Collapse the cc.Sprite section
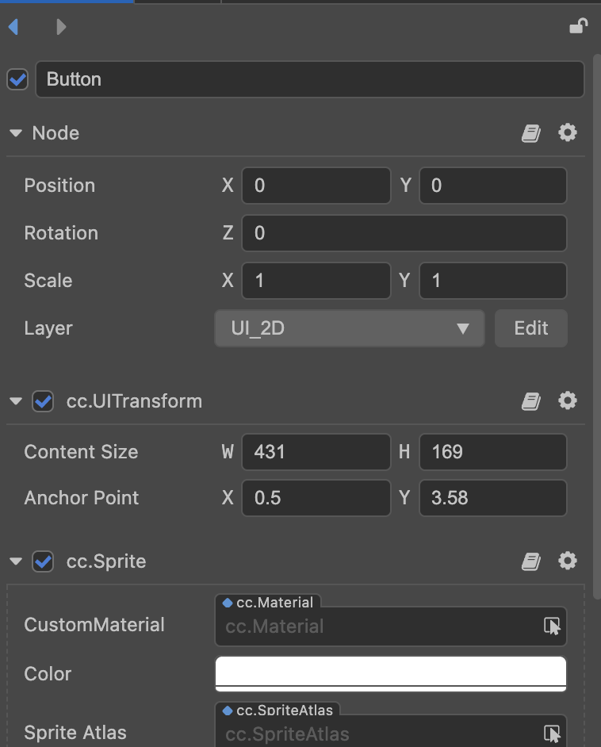This screenshot has height=747, width=601. 15,561
